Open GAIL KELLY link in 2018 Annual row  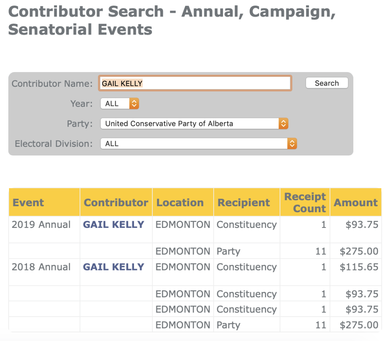(113, 267)
